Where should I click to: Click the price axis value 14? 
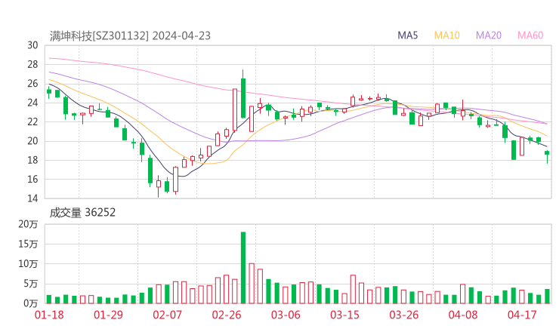pos(32,198)
